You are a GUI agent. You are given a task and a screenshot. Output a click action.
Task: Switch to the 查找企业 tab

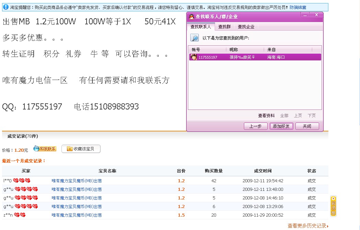point(246,26)
